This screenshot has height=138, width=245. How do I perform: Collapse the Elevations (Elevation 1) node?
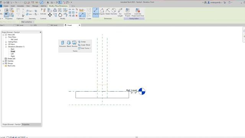point(6,47)
